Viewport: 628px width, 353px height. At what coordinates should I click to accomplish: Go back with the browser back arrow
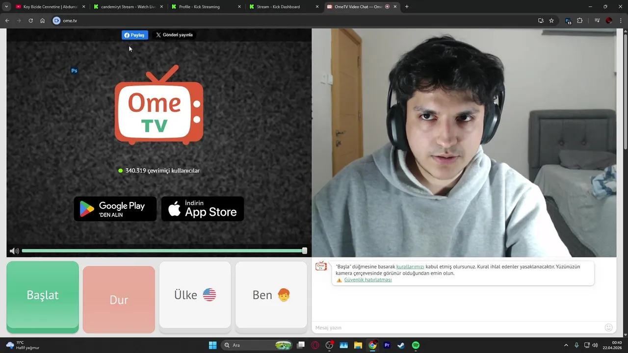[7, 21]
